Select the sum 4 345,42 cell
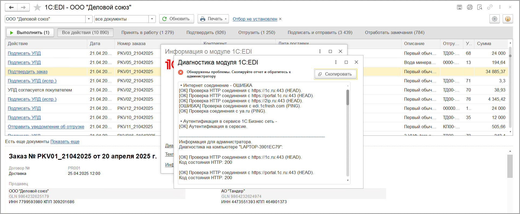Image resolution: width=520 pixels, height=214 pixels. pos(497,99)
